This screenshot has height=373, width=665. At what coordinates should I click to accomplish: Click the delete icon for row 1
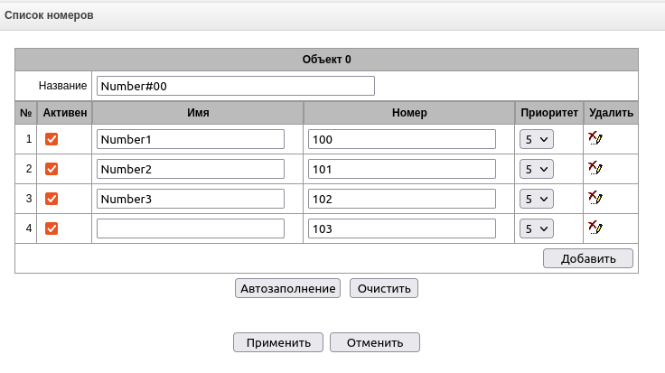tap(595, 139)
